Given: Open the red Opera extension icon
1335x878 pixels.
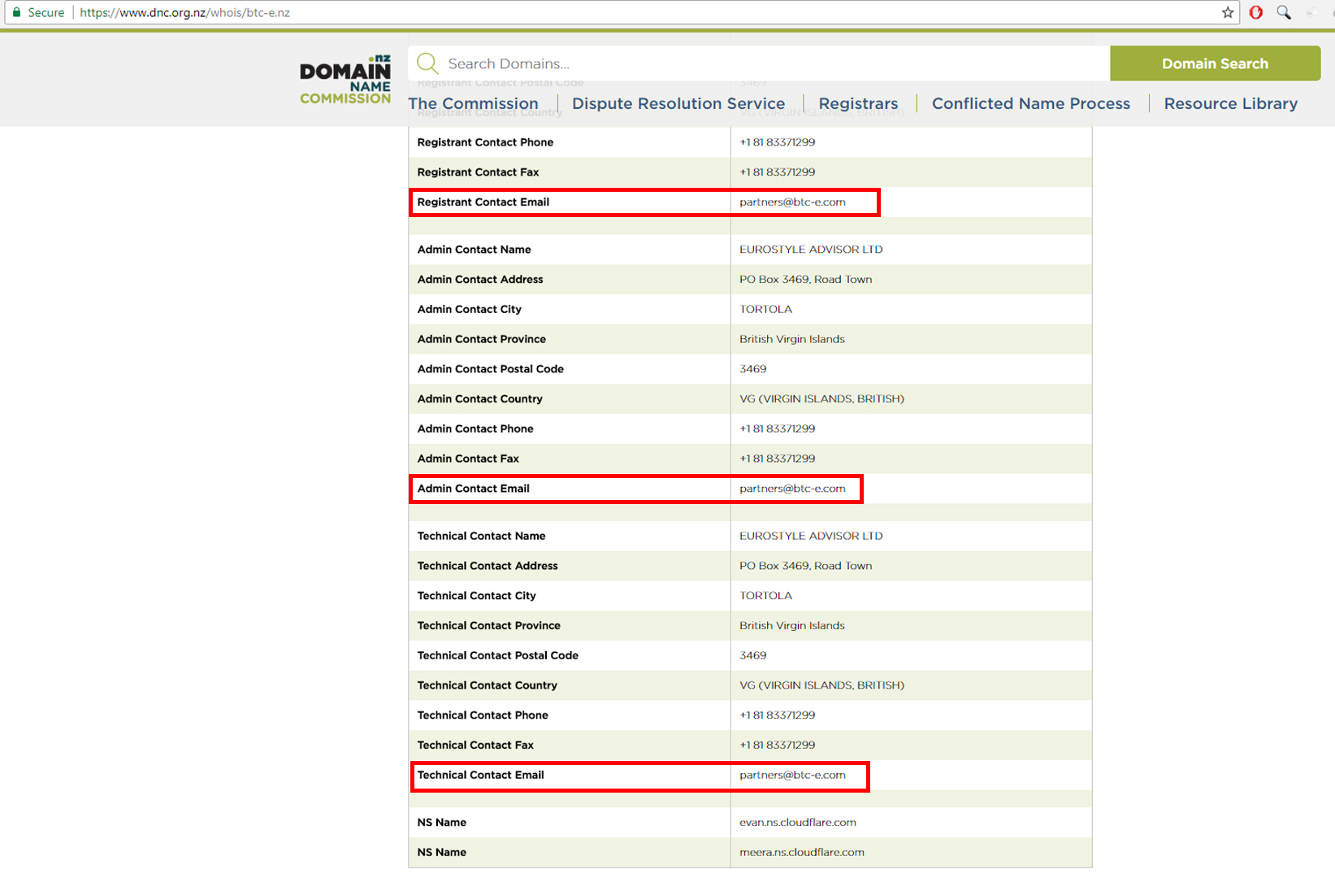Looking at the screenshot, I should point(1256,12).
